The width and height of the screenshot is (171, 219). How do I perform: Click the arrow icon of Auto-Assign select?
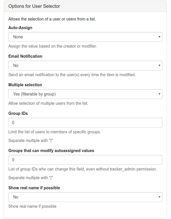160,37
